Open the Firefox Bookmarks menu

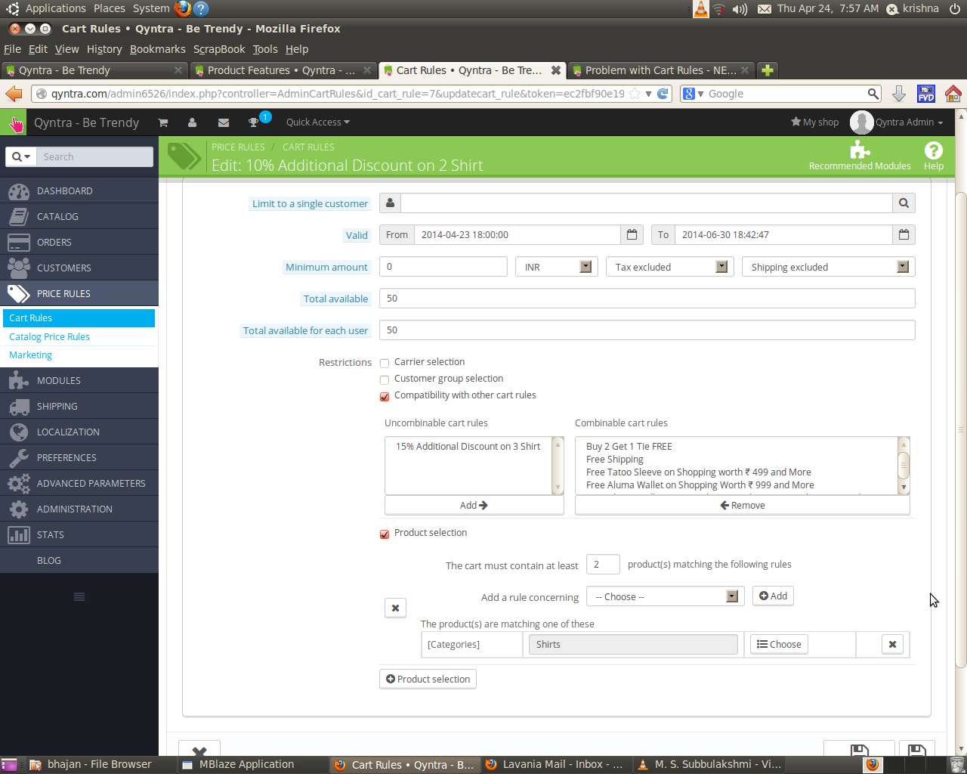pyautogui.click(x=157, y=49)
